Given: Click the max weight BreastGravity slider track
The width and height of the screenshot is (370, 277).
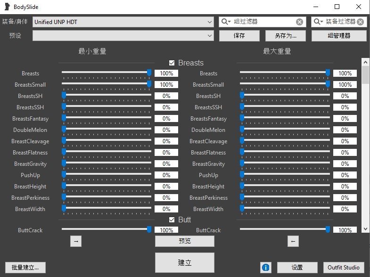Looking at the screenshot, I should [x=285, y=163].
